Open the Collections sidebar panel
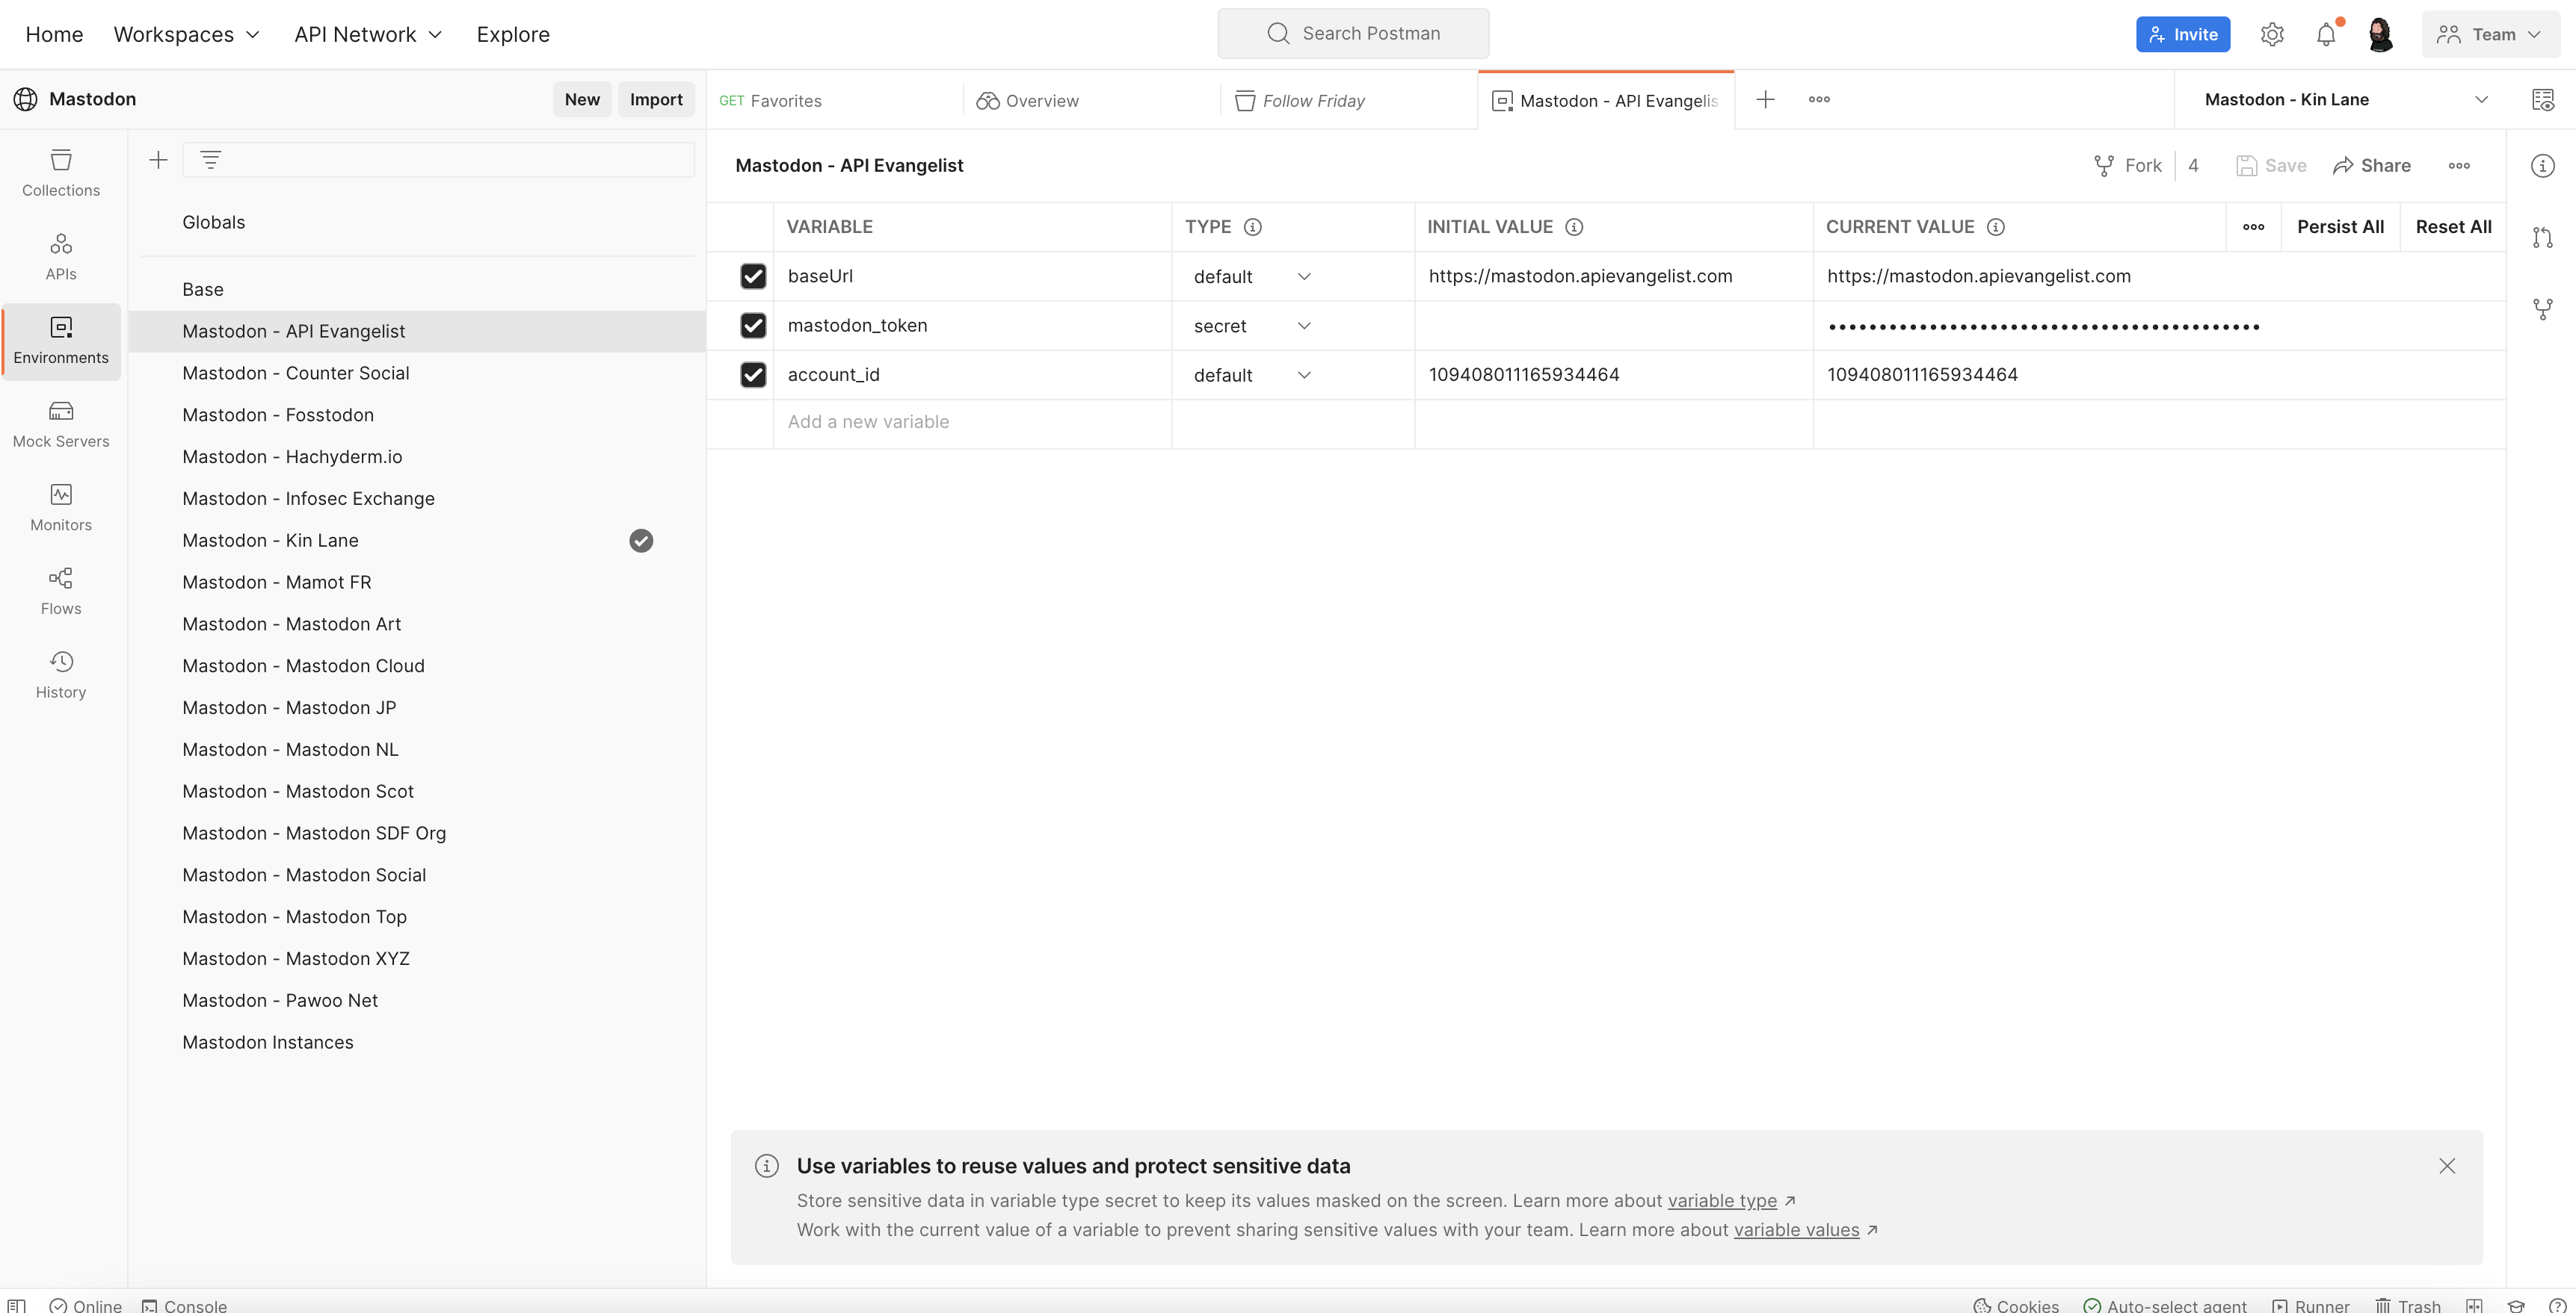This screenshot has height=1313, width=2576. coord(61,173)
